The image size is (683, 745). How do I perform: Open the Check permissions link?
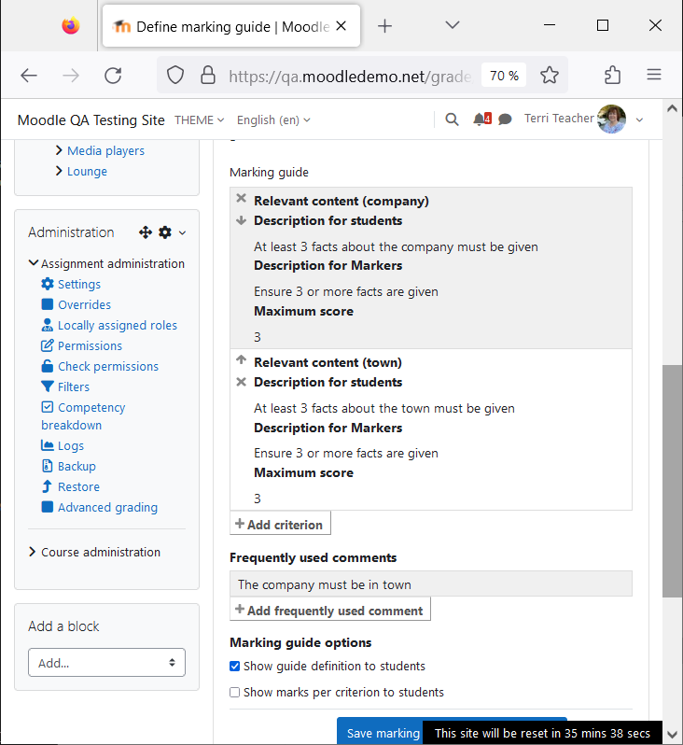tap(108, 366)
